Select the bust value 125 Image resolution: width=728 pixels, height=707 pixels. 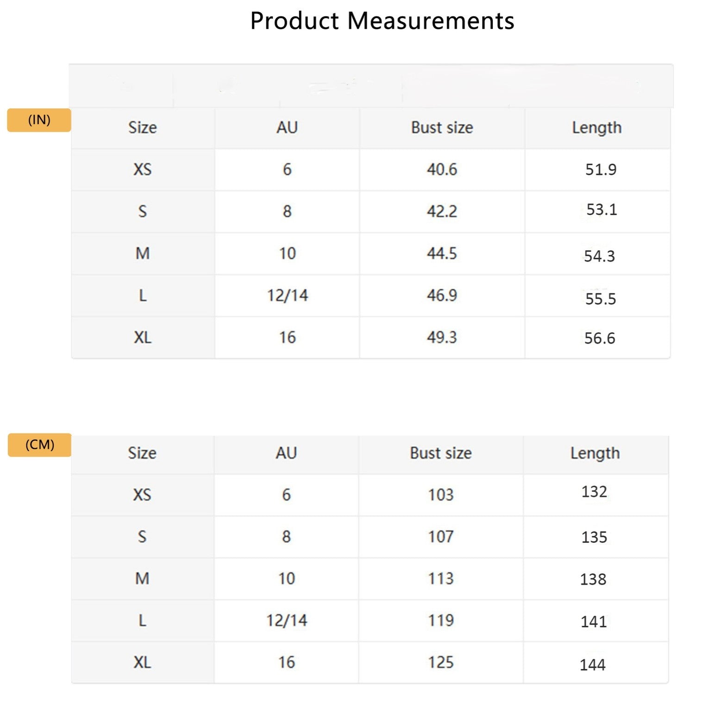coord(440,662)
